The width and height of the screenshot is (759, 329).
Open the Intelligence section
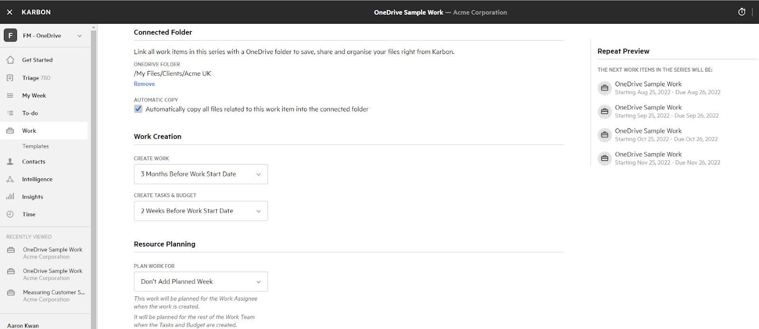(x=37, y=179)
